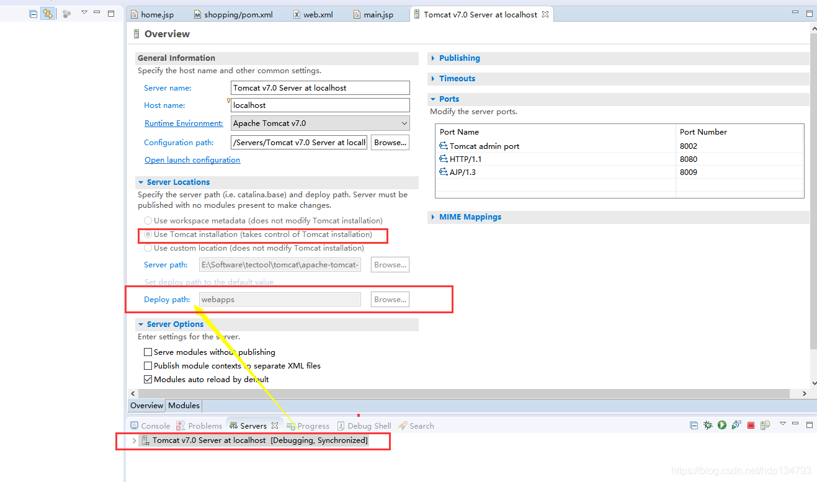Enable Serve modules without publishing
The width and height of the screenshot is (817, 482).
(x=148, y=352)
